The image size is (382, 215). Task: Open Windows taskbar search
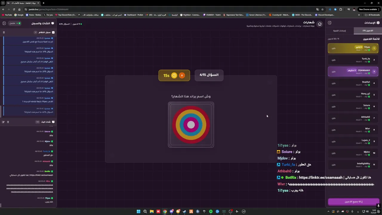click(x=145, y=211)
